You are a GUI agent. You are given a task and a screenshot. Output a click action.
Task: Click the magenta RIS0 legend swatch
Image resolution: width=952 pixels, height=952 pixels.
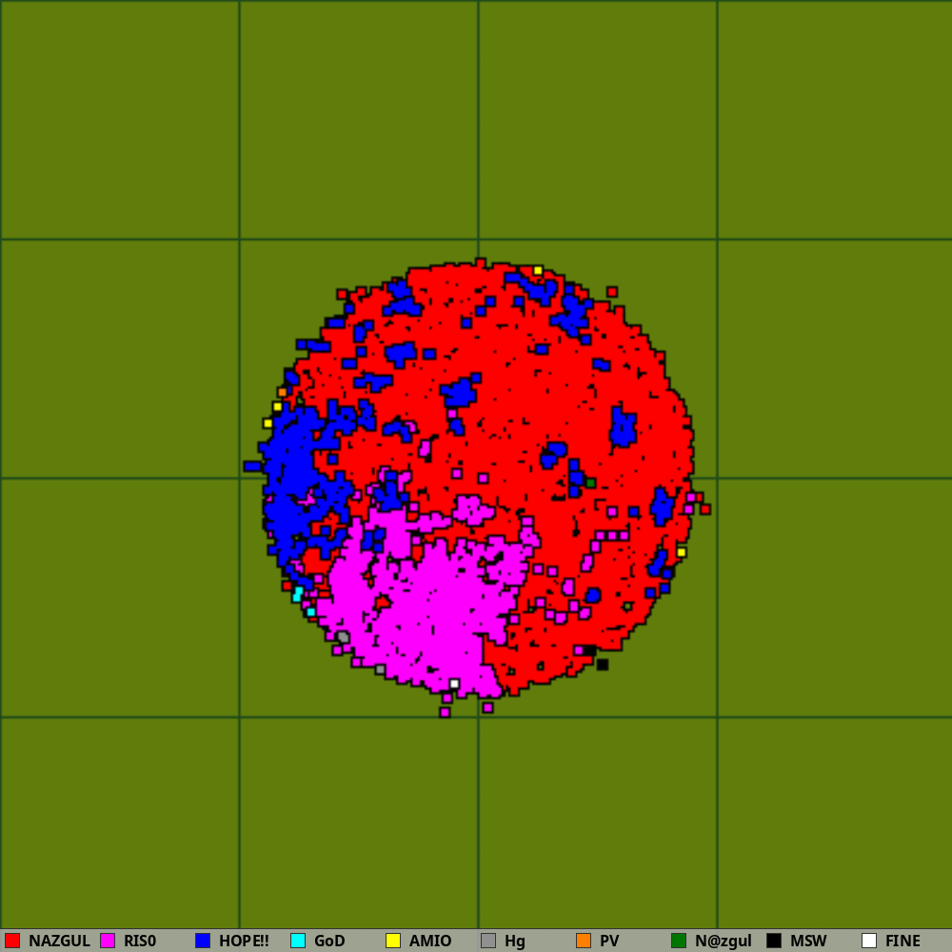pos(108,941)
